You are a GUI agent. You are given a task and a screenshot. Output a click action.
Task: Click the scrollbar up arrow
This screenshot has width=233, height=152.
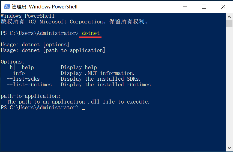(x=229, y=17)
